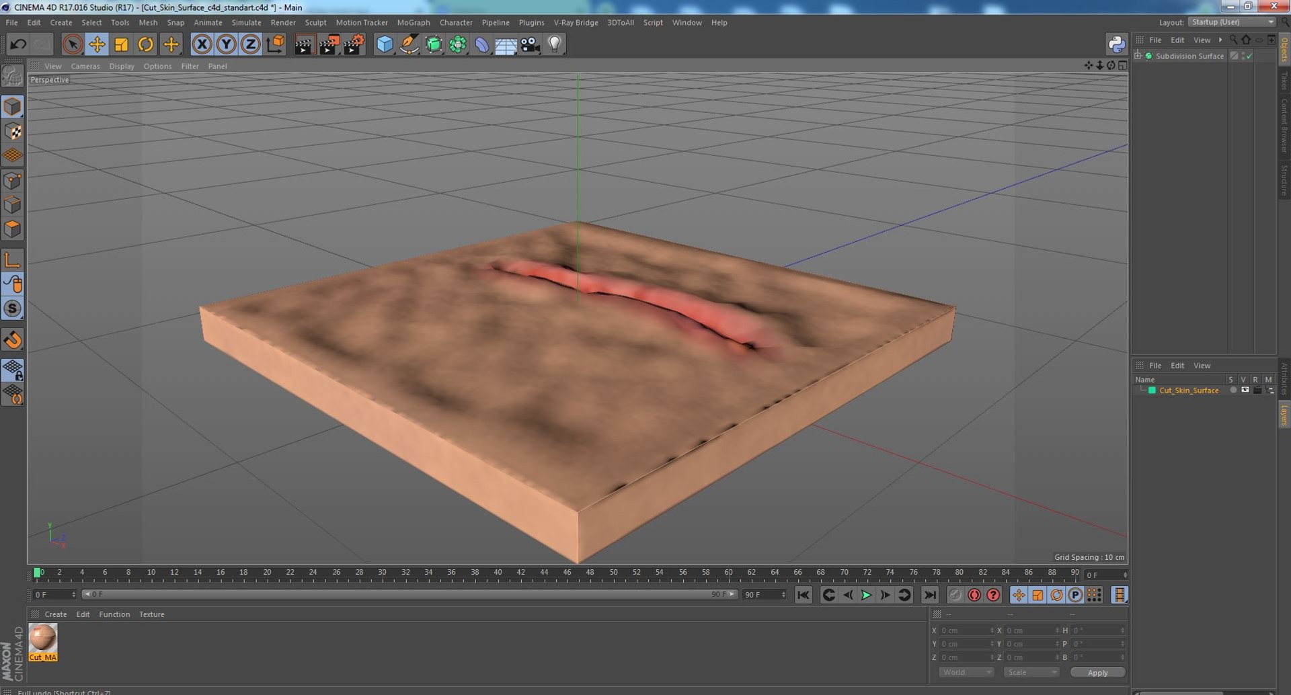This screenshot has width=1291, height=695.
Task: Click the X position input field
Action: pyautogui.click(x=966, y=630)
